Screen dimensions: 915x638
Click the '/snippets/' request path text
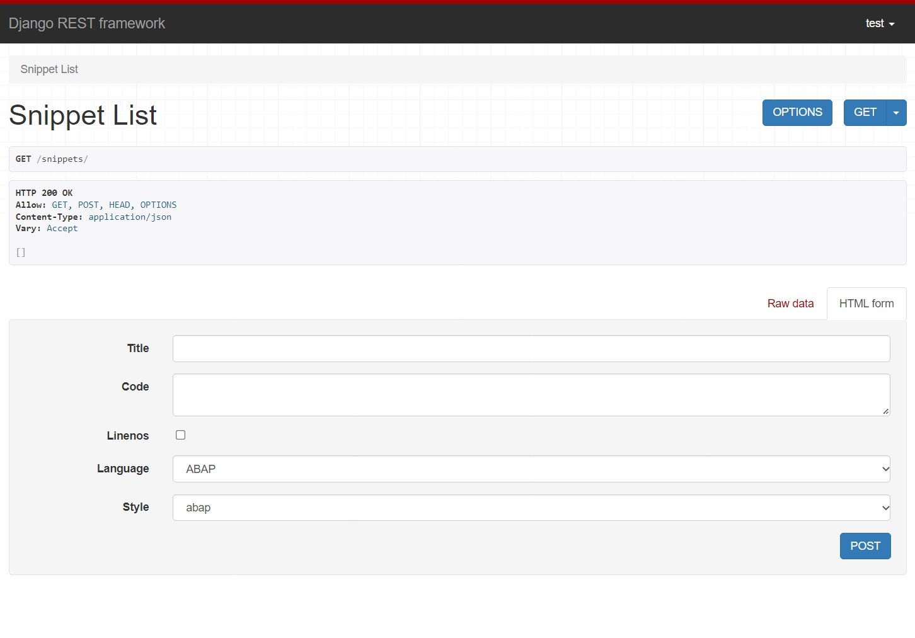point(62,159)
